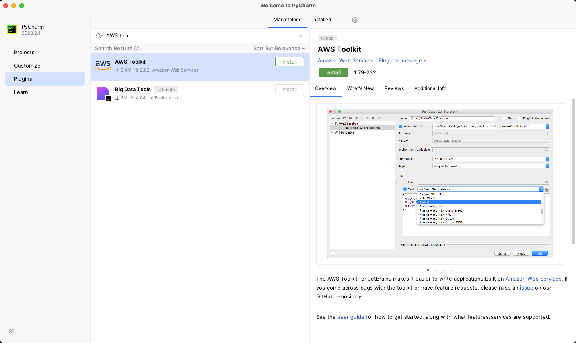Open the Sort By Relevance dropdown
The width and height of the screenshot is (576, 343).
pos(279,48)
